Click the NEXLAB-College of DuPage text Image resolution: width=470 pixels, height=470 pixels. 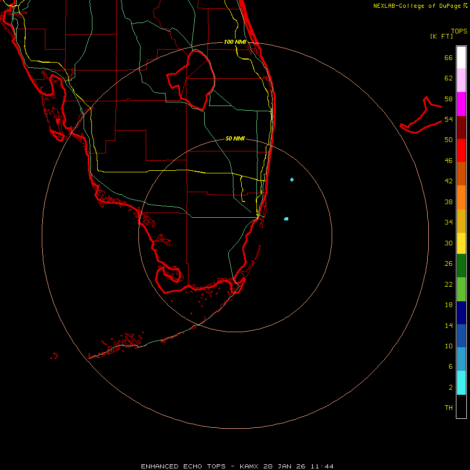[417, 6]
